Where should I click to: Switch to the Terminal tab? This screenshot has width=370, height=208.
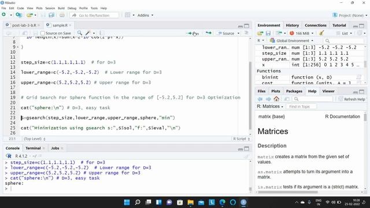pyautogui.click(x=33, y=148)
